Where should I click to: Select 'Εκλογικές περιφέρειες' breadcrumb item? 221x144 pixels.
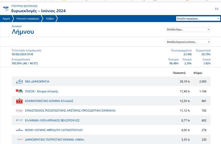[x=28, y=19]
